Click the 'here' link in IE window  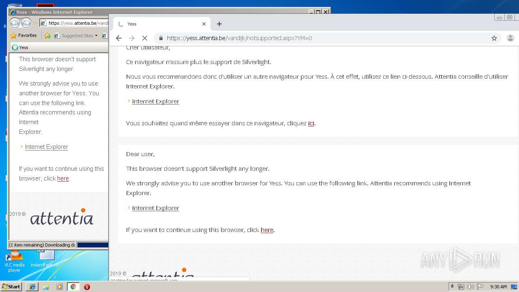click(63, 178)
